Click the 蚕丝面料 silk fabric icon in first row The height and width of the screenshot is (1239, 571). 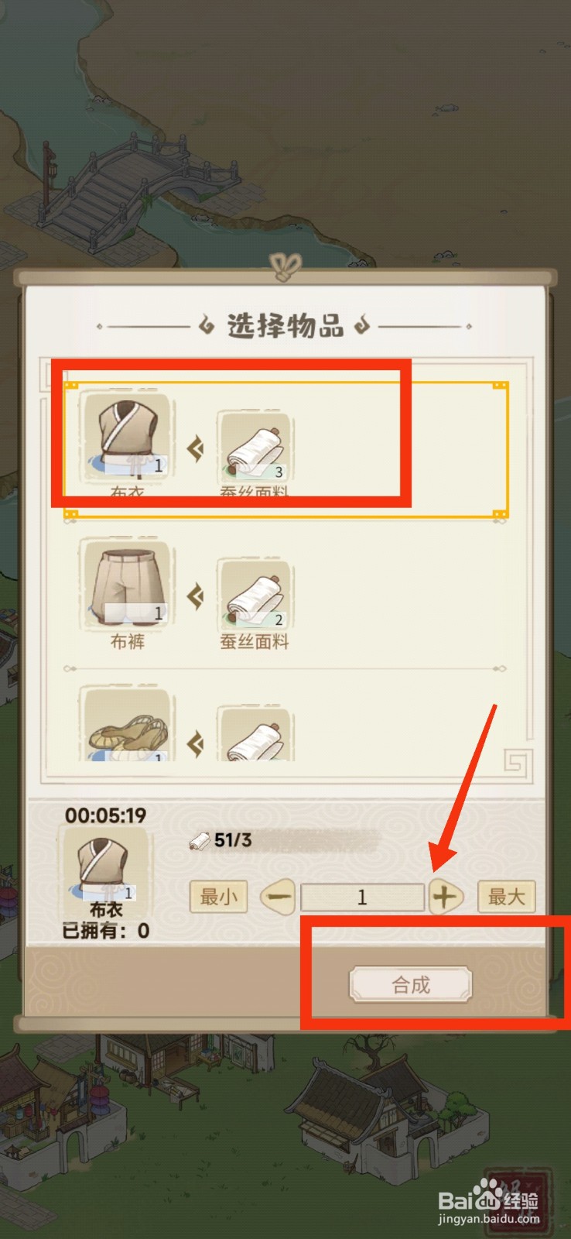click(x=255, y=445)
